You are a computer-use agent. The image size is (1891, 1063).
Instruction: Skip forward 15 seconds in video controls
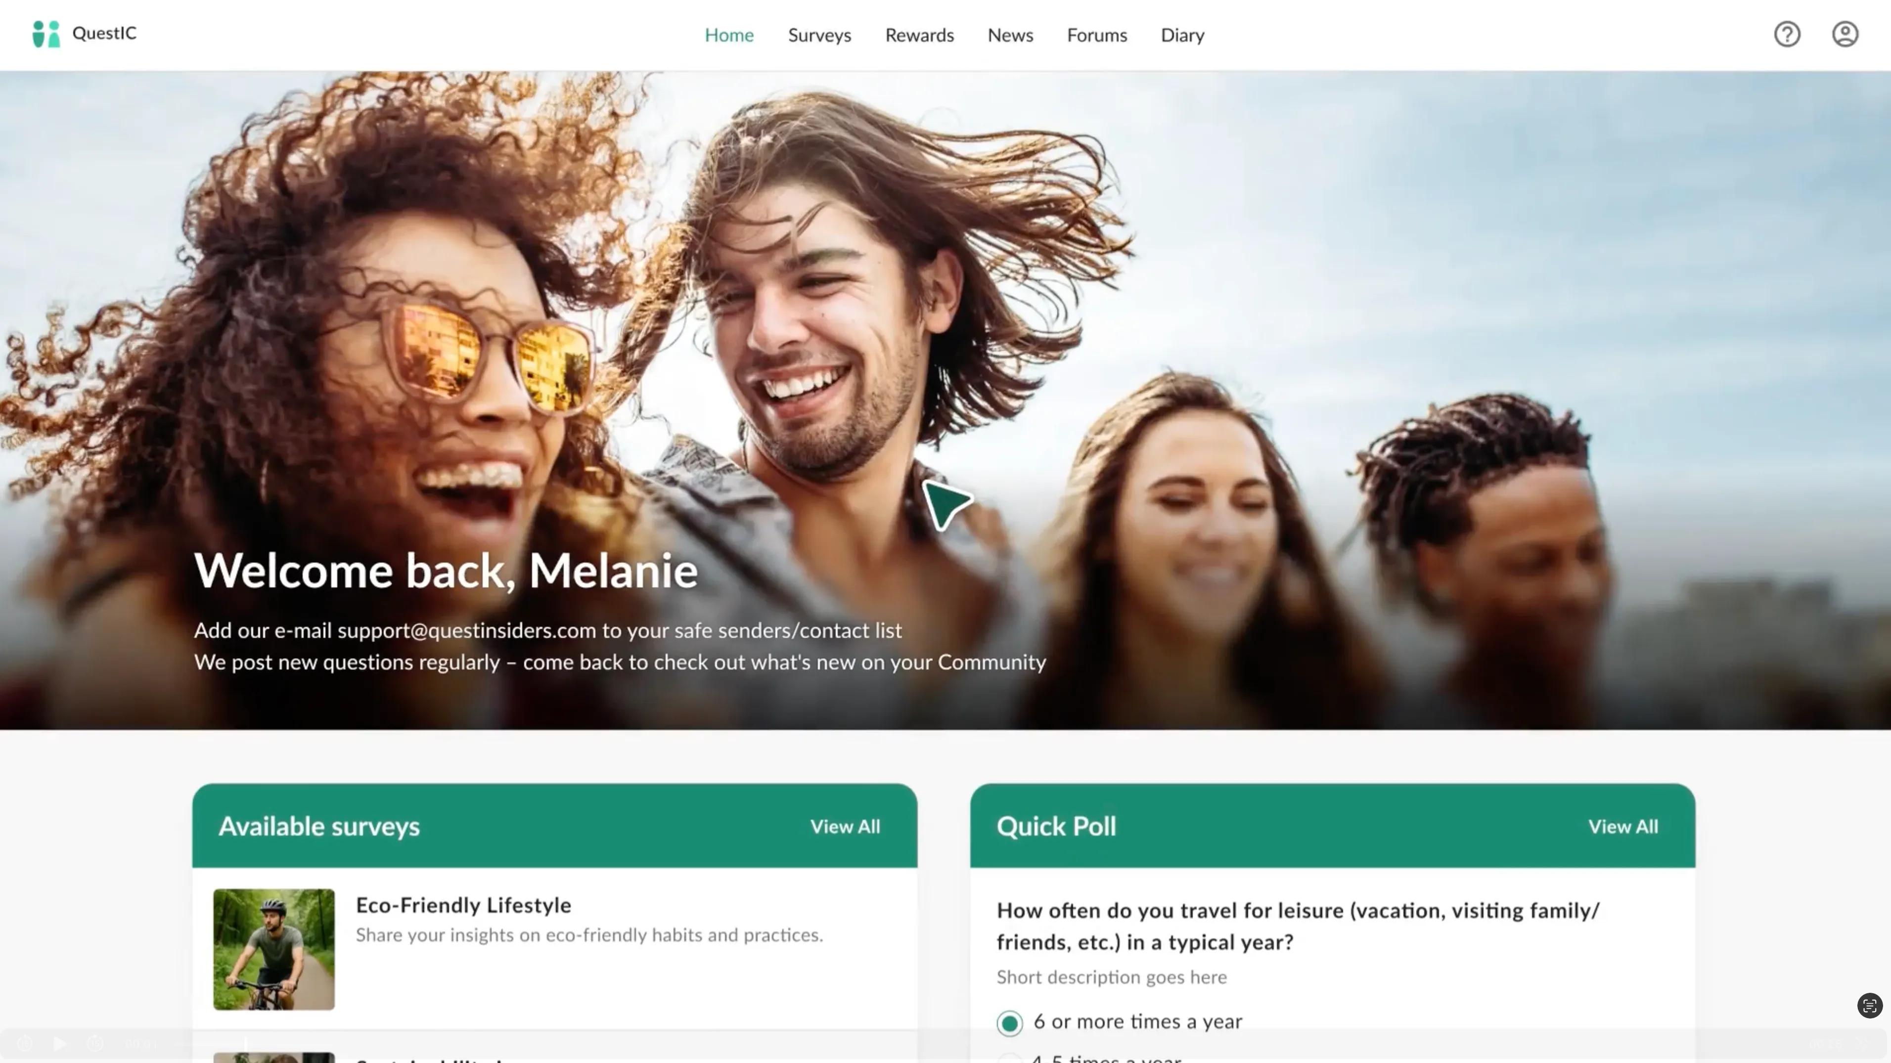point(95,1043)
